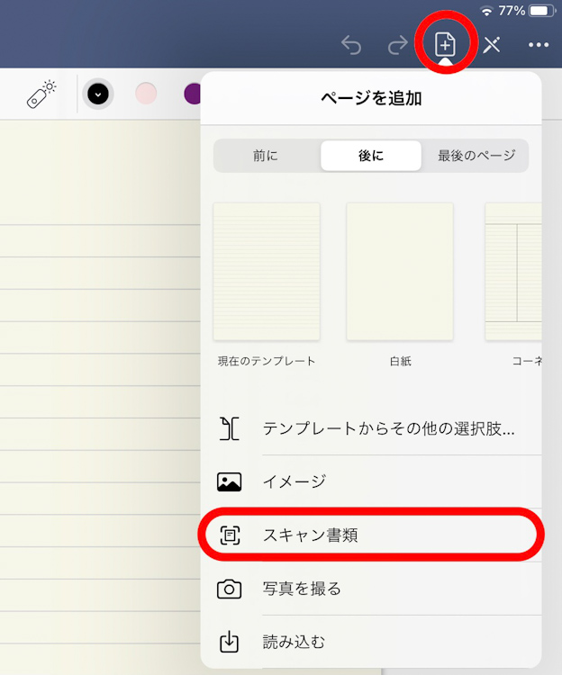Choose スキャン書類 from the menu
562x675 pixels.
pyautogui.click(x=311, y=535)
